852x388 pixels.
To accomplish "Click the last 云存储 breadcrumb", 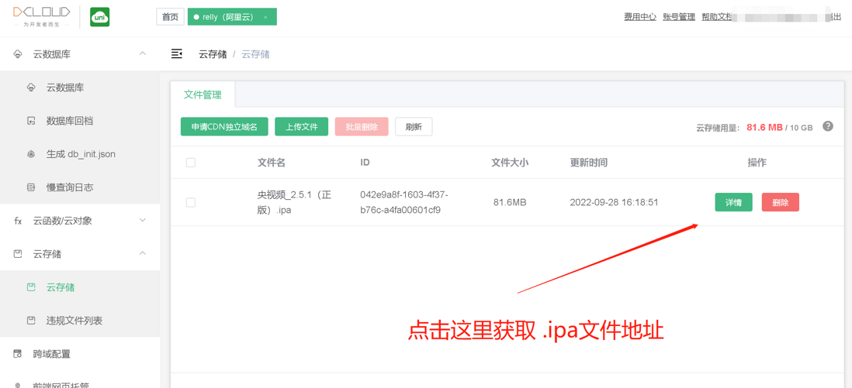I will (255, 53).
